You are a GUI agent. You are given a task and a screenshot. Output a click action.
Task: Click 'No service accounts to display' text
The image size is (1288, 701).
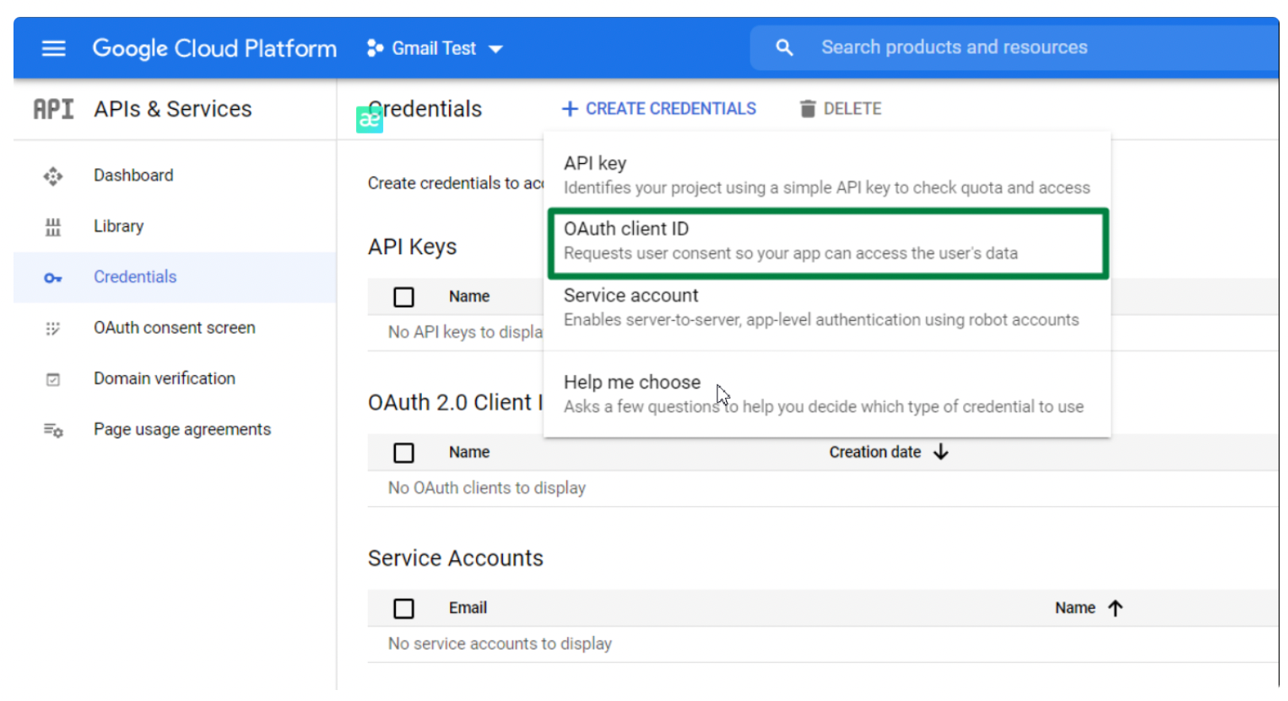tap(500, 644)
